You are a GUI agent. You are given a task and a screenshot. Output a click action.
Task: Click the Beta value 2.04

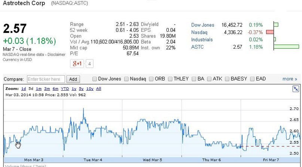pyautogui.click(x=171, y=42)
